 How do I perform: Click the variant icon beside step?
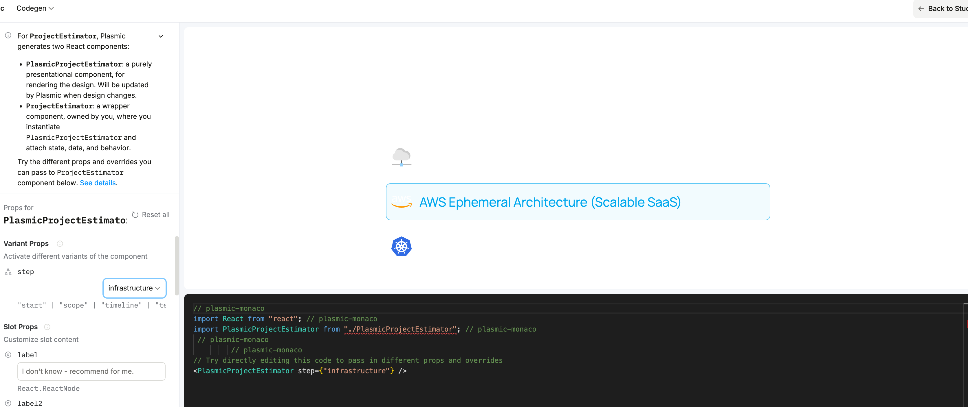(x=8, y=272)
